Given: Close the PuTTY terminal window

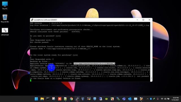Looking at the screenshot, I should [149, 20].
